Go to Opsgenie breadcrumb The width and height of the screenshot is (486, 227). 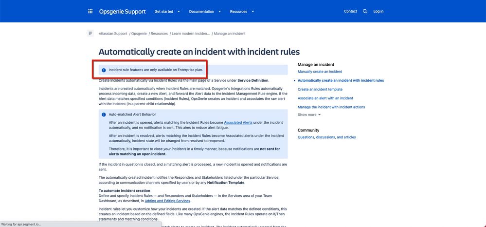[139, 34]
